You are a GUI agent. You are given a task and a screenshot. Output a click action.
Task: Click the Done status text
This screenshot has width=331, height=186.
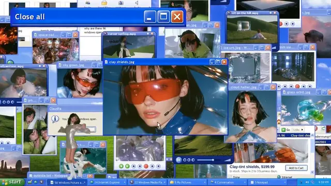[236, 177]
